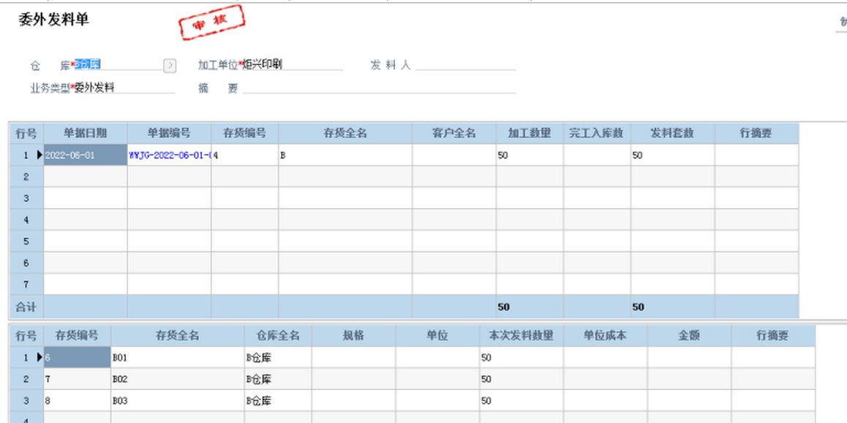Click the 单位成本 column header
The image size is (847, 423).
(x=605, y=336)
